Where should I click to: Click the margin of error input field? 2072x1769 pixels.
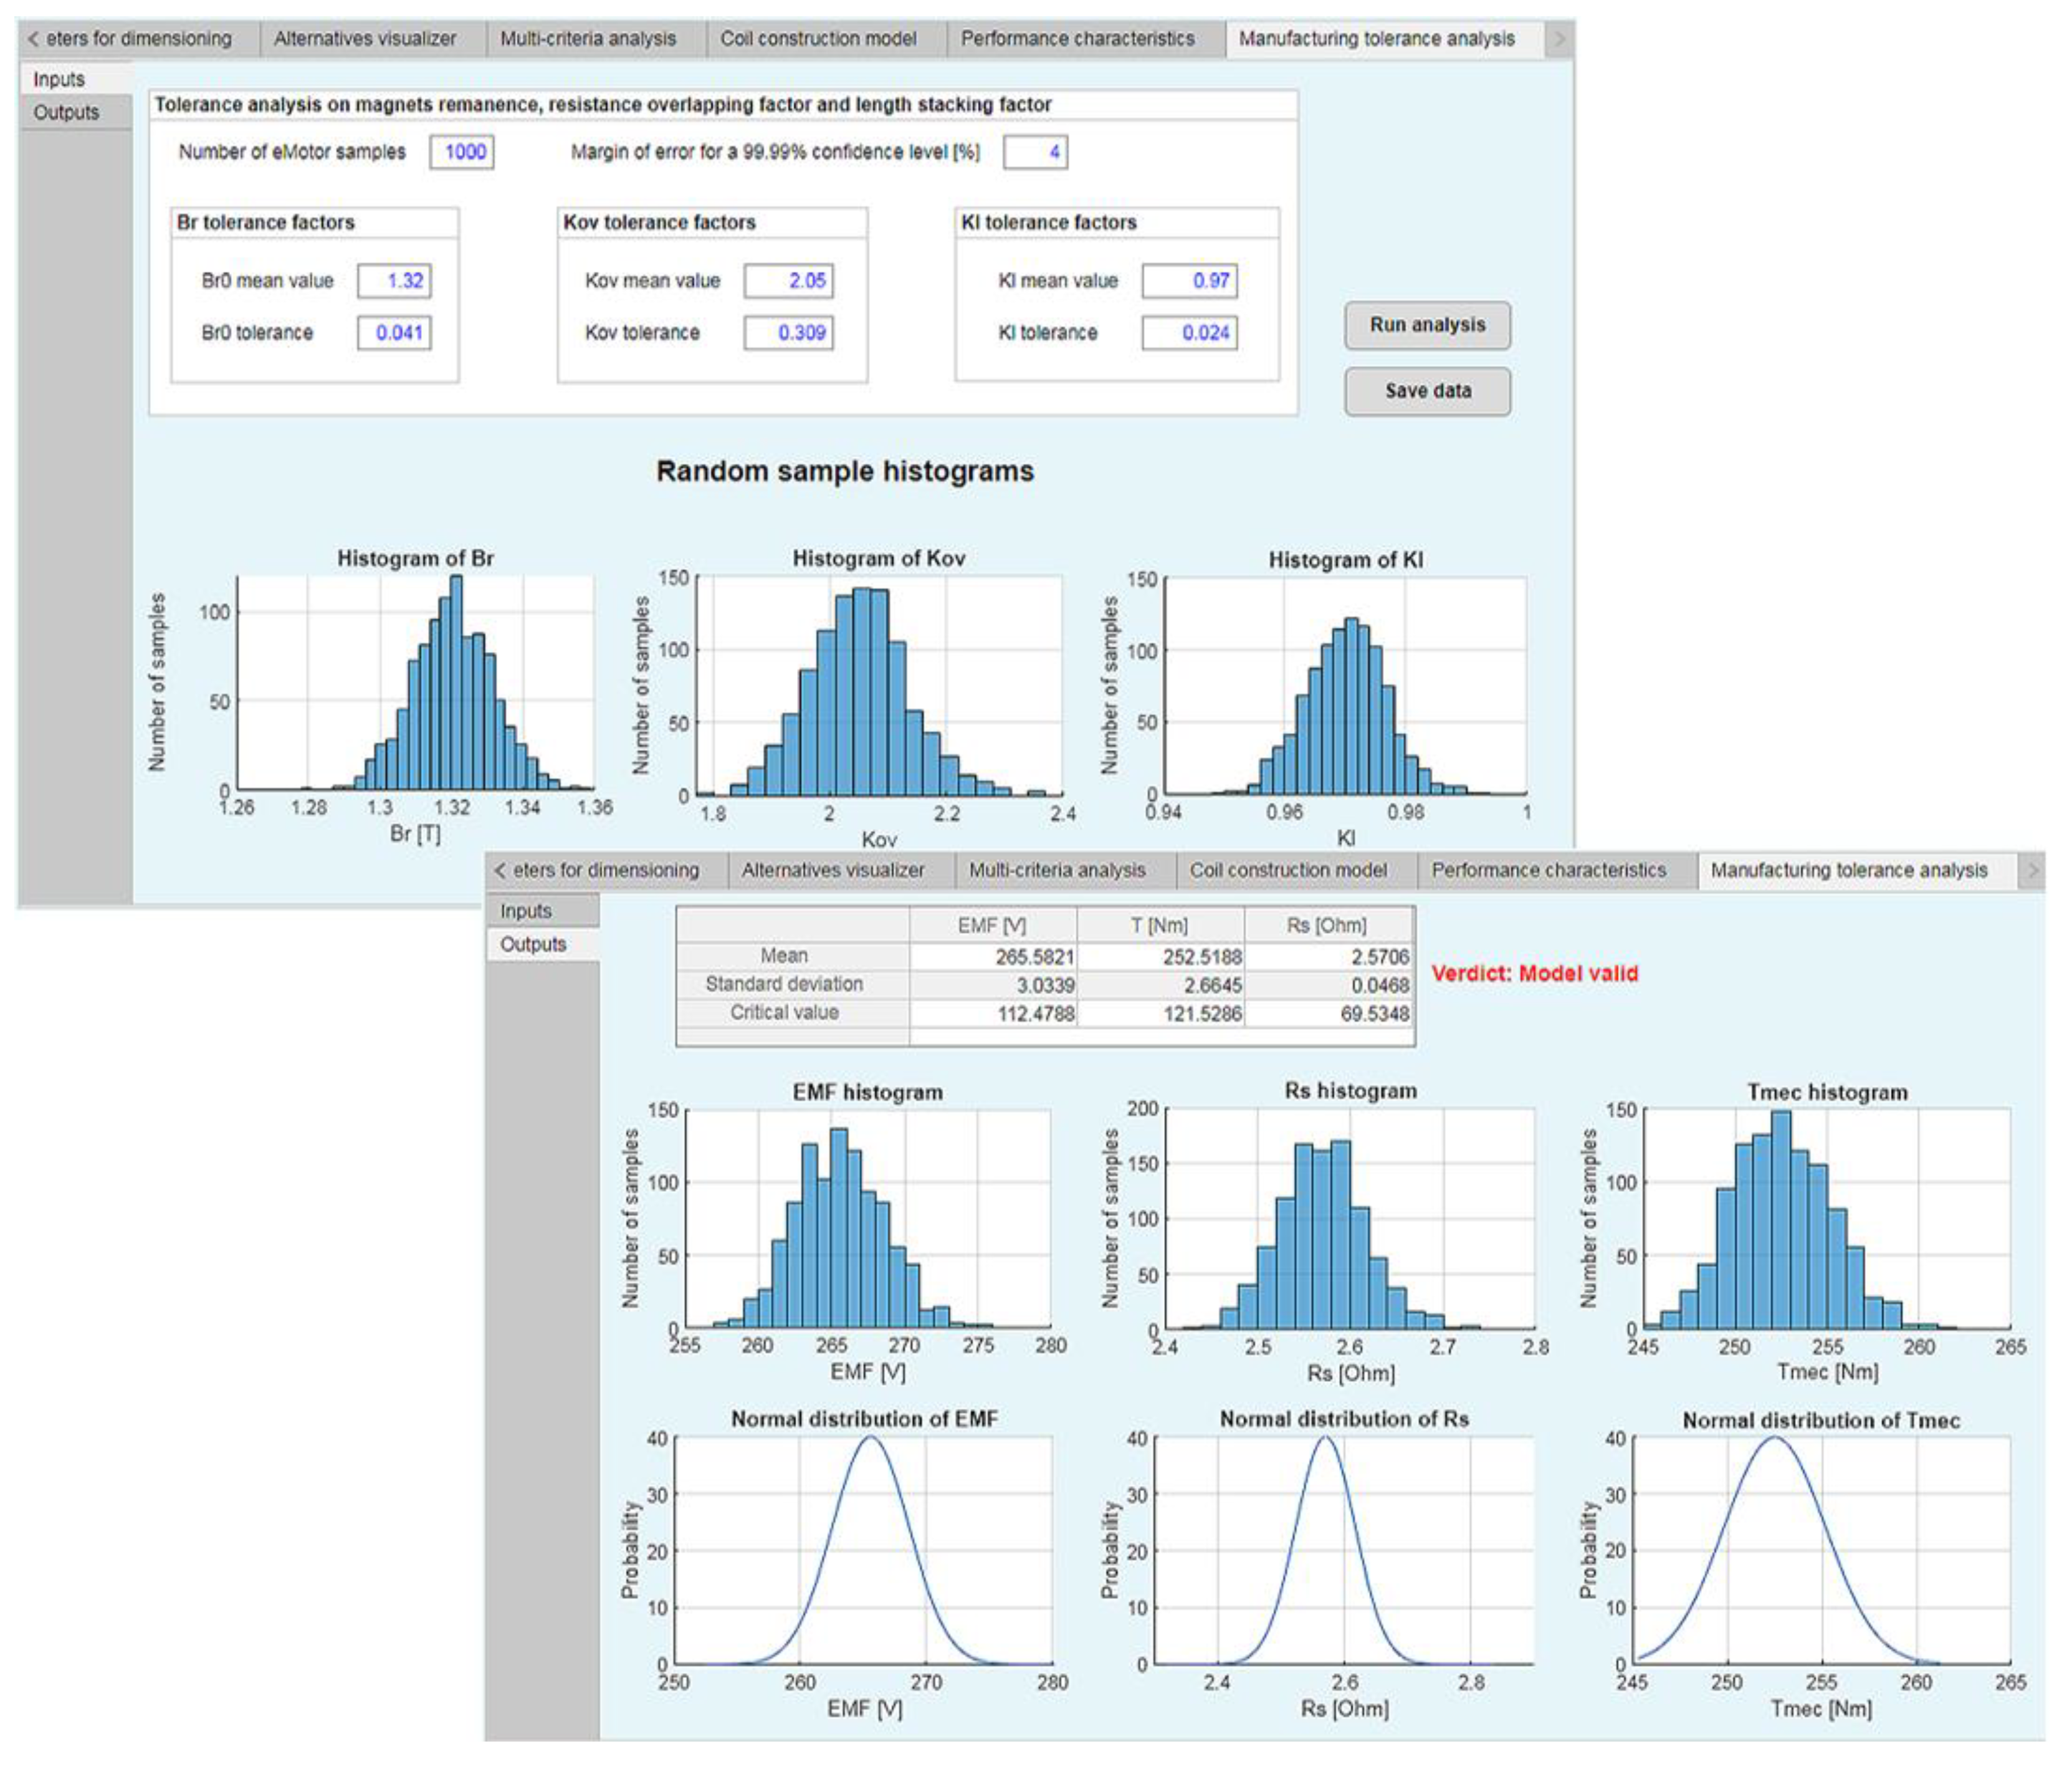(x=1035, y=152)
